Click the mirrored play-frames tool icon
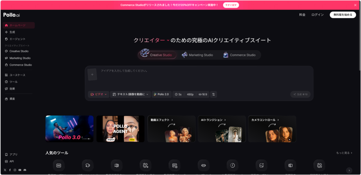This screenshot has width=361, height=175. [x=117, y=165]
